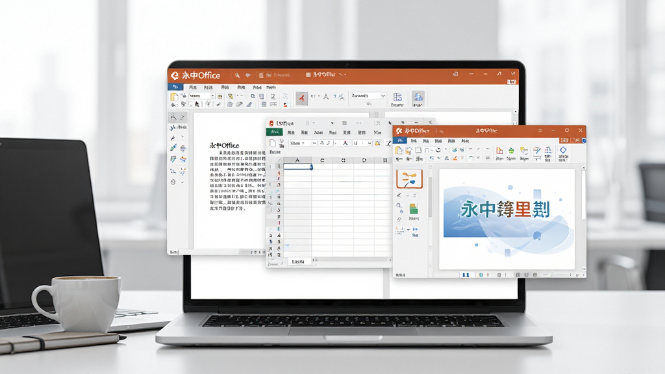Select the column D header in the spreadsheet

[364, 160]
